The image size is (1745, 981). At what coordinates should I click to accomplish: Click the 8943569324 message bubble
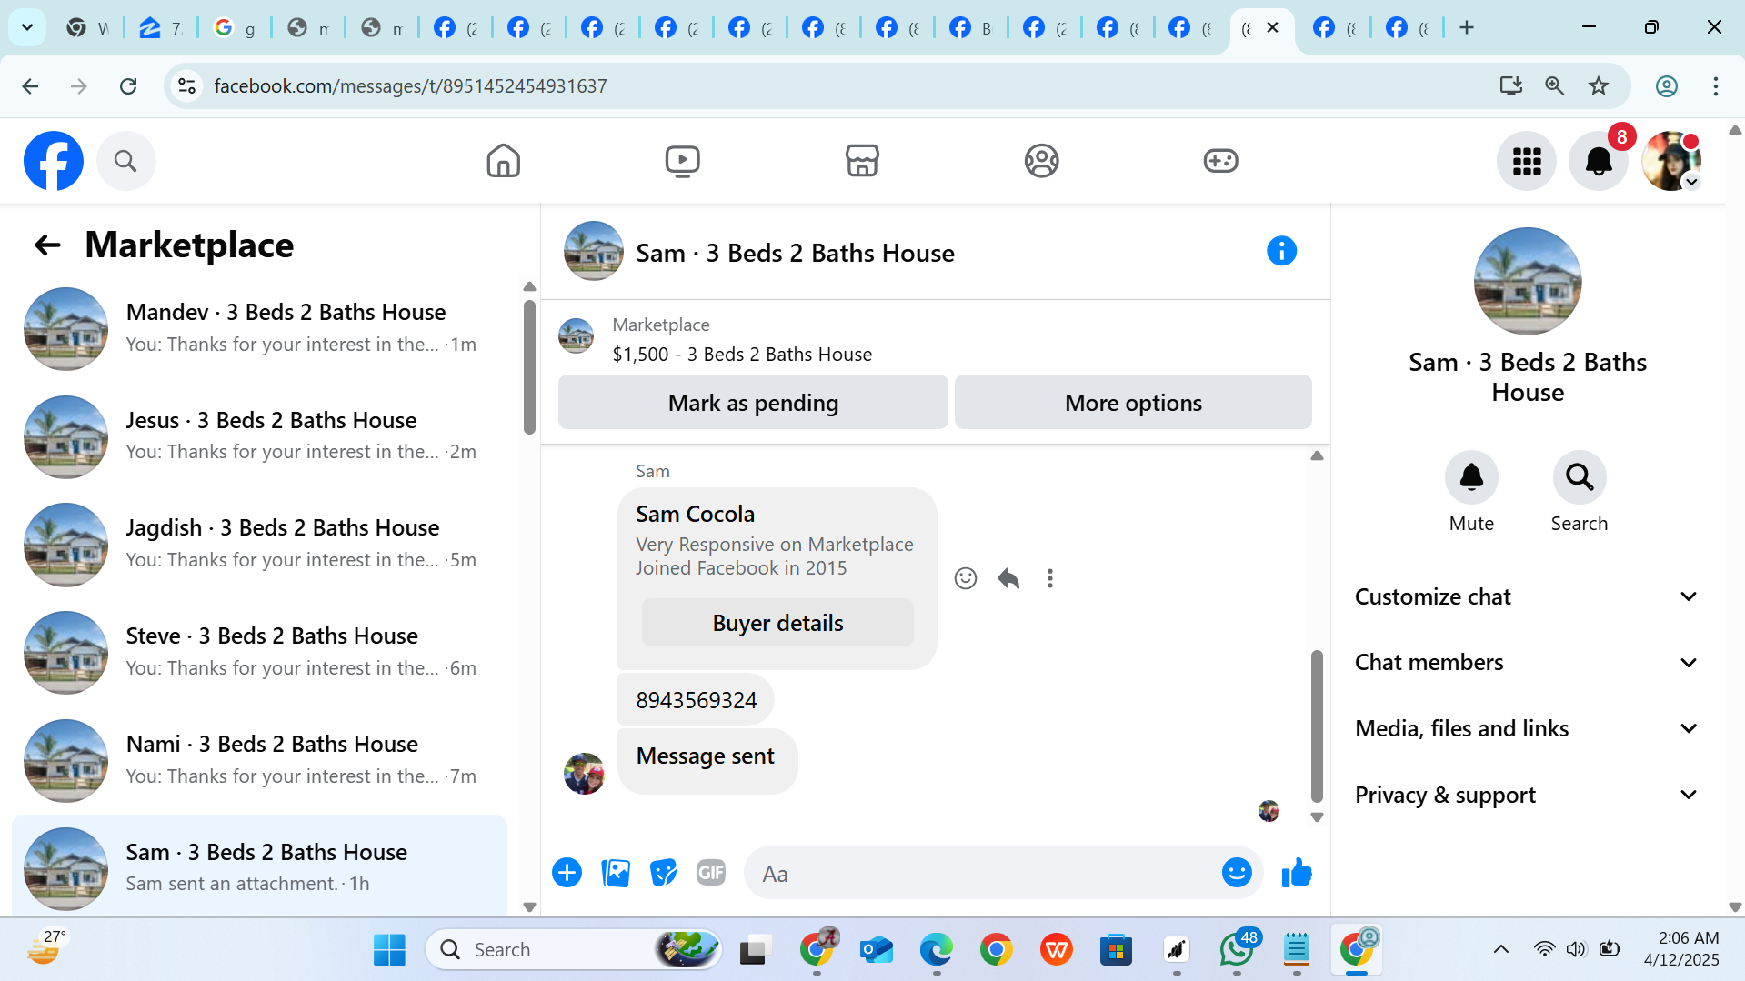(x=696, y=700)
